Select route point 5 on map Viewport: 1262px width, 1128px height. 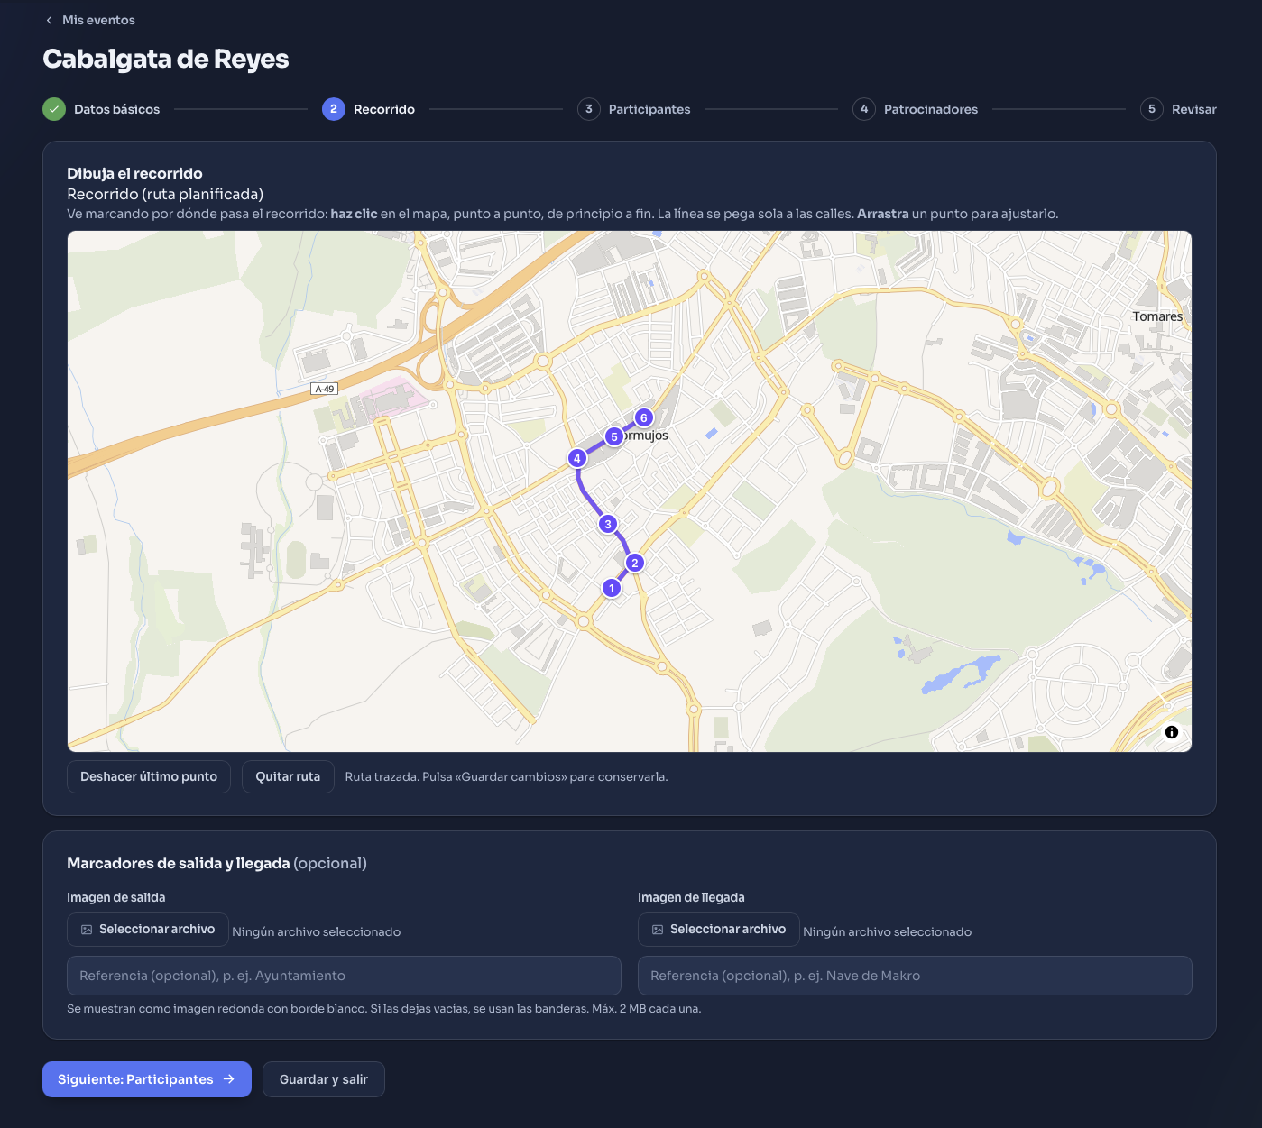614,436
